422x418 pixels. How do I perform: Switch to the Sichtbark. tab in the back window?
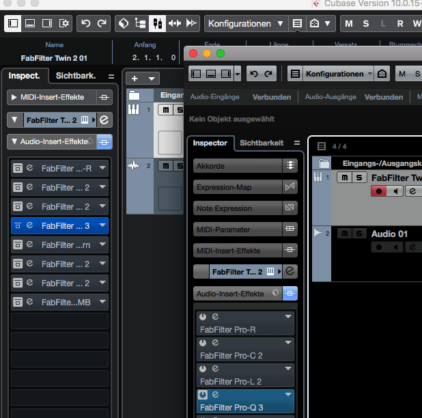coord(76,75)
